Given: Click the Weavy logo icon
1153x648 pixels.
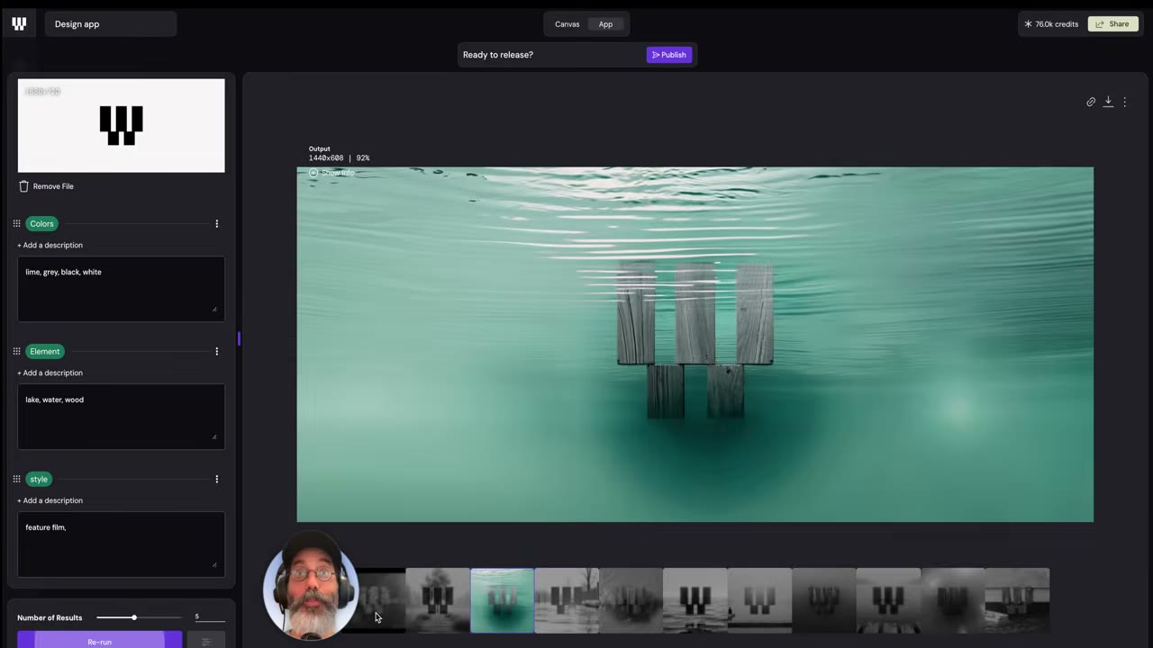Looking at the screenshot, I should point(19,24).
